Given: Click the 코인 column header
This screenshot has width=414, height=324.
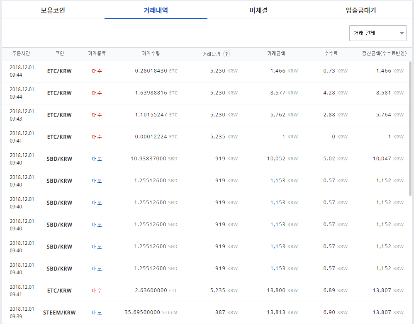Looking at the screenshot, I should point(59,53).
